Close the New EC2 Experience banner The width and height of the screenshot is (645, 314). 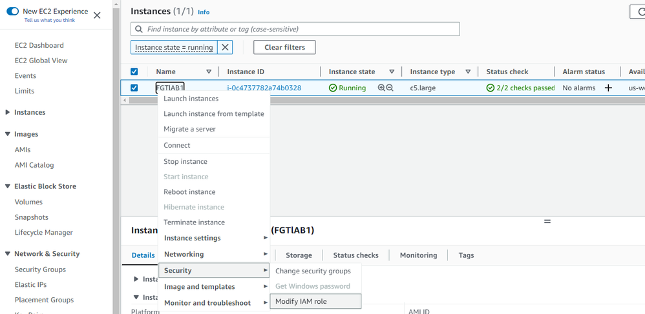[97, 15]
